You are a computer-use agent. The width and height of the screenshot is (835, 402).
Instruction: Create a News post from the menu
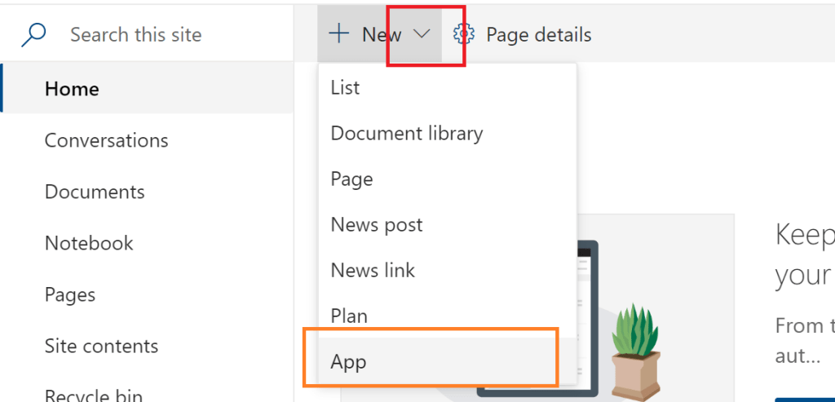click(x=376, y=225)
